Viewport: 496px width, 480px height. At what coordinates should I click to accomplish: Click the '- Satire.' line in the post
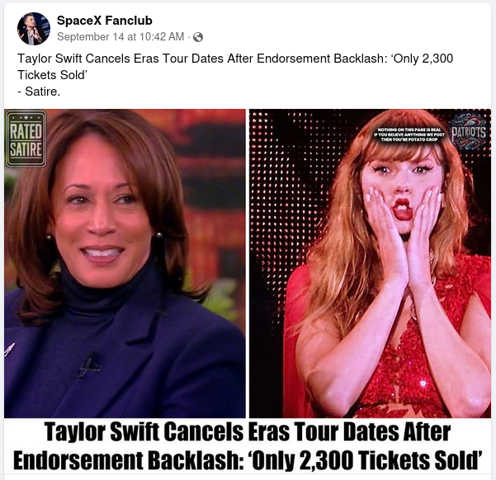click(x=39, y=92)
